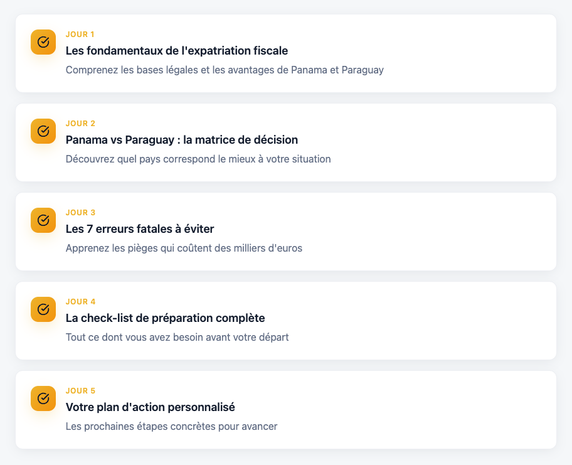
Task: Open 'La check-list de préparation complète' title
Action: click(165, 318)
